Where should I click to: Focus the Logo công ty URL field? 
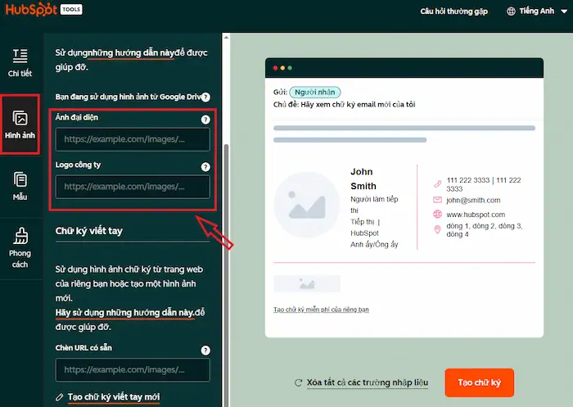[133, 187]
